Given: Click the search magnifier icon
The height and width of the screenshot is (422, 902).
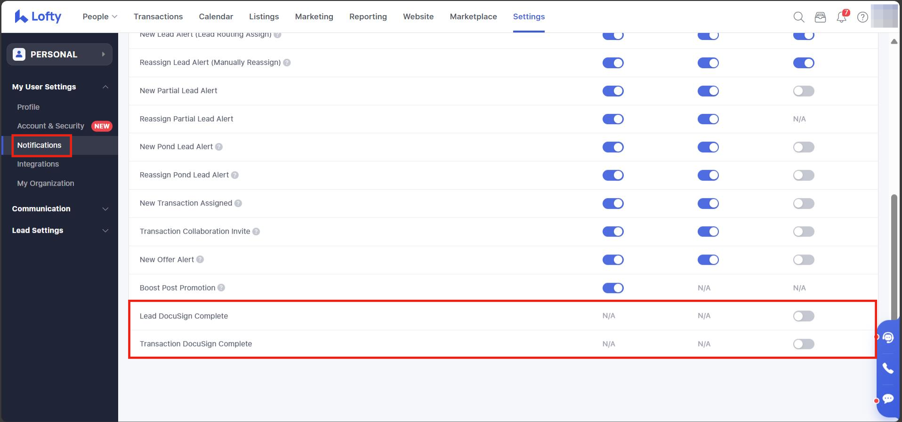Looking at the screenshot, I should click(798, 17).
